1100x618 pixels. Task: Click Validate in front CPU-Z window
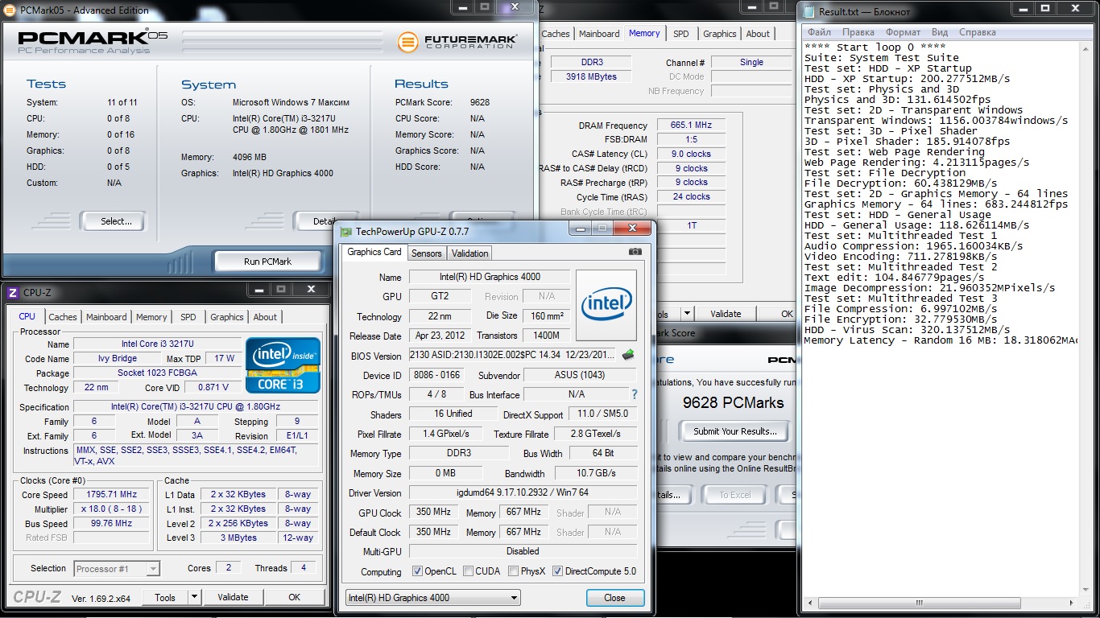233,597
